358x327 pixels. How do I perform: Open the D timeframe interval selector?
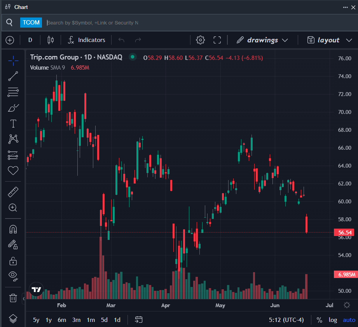coord(30,40)
